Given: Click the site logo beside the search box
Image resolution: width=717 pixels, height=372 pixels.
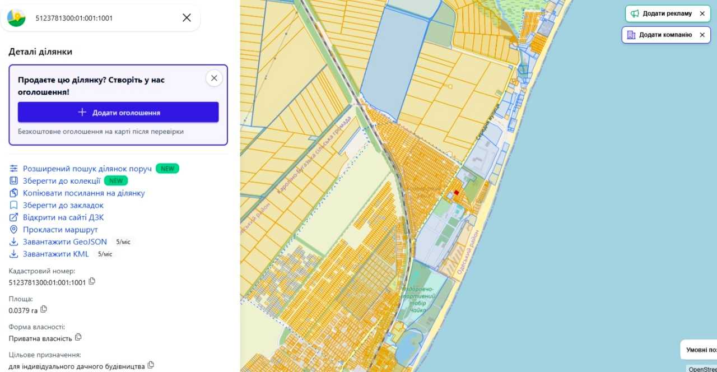Looking at the screenshot, I should [16, 18].
